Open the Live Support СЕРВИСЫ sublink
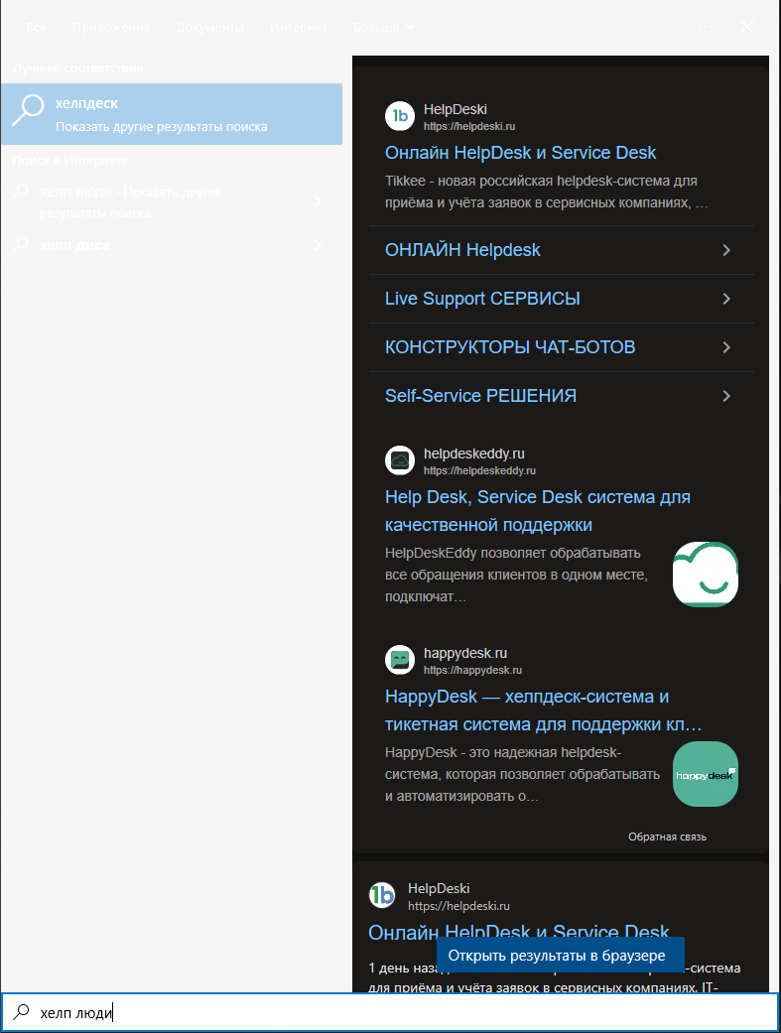 point(482,299)
